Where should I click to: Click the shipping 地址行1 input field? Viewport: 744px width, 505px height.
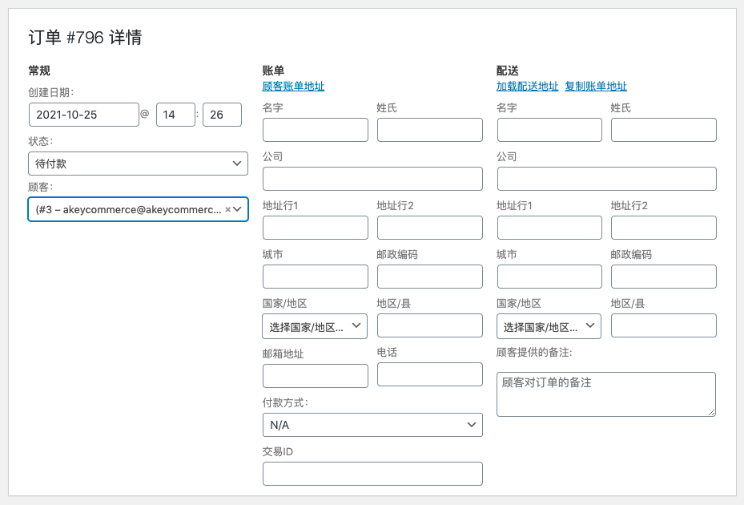(x=549, y=228)
